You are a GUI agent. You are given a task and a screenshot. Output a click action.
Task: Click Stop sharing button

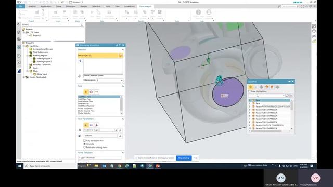tap(184, 158)
